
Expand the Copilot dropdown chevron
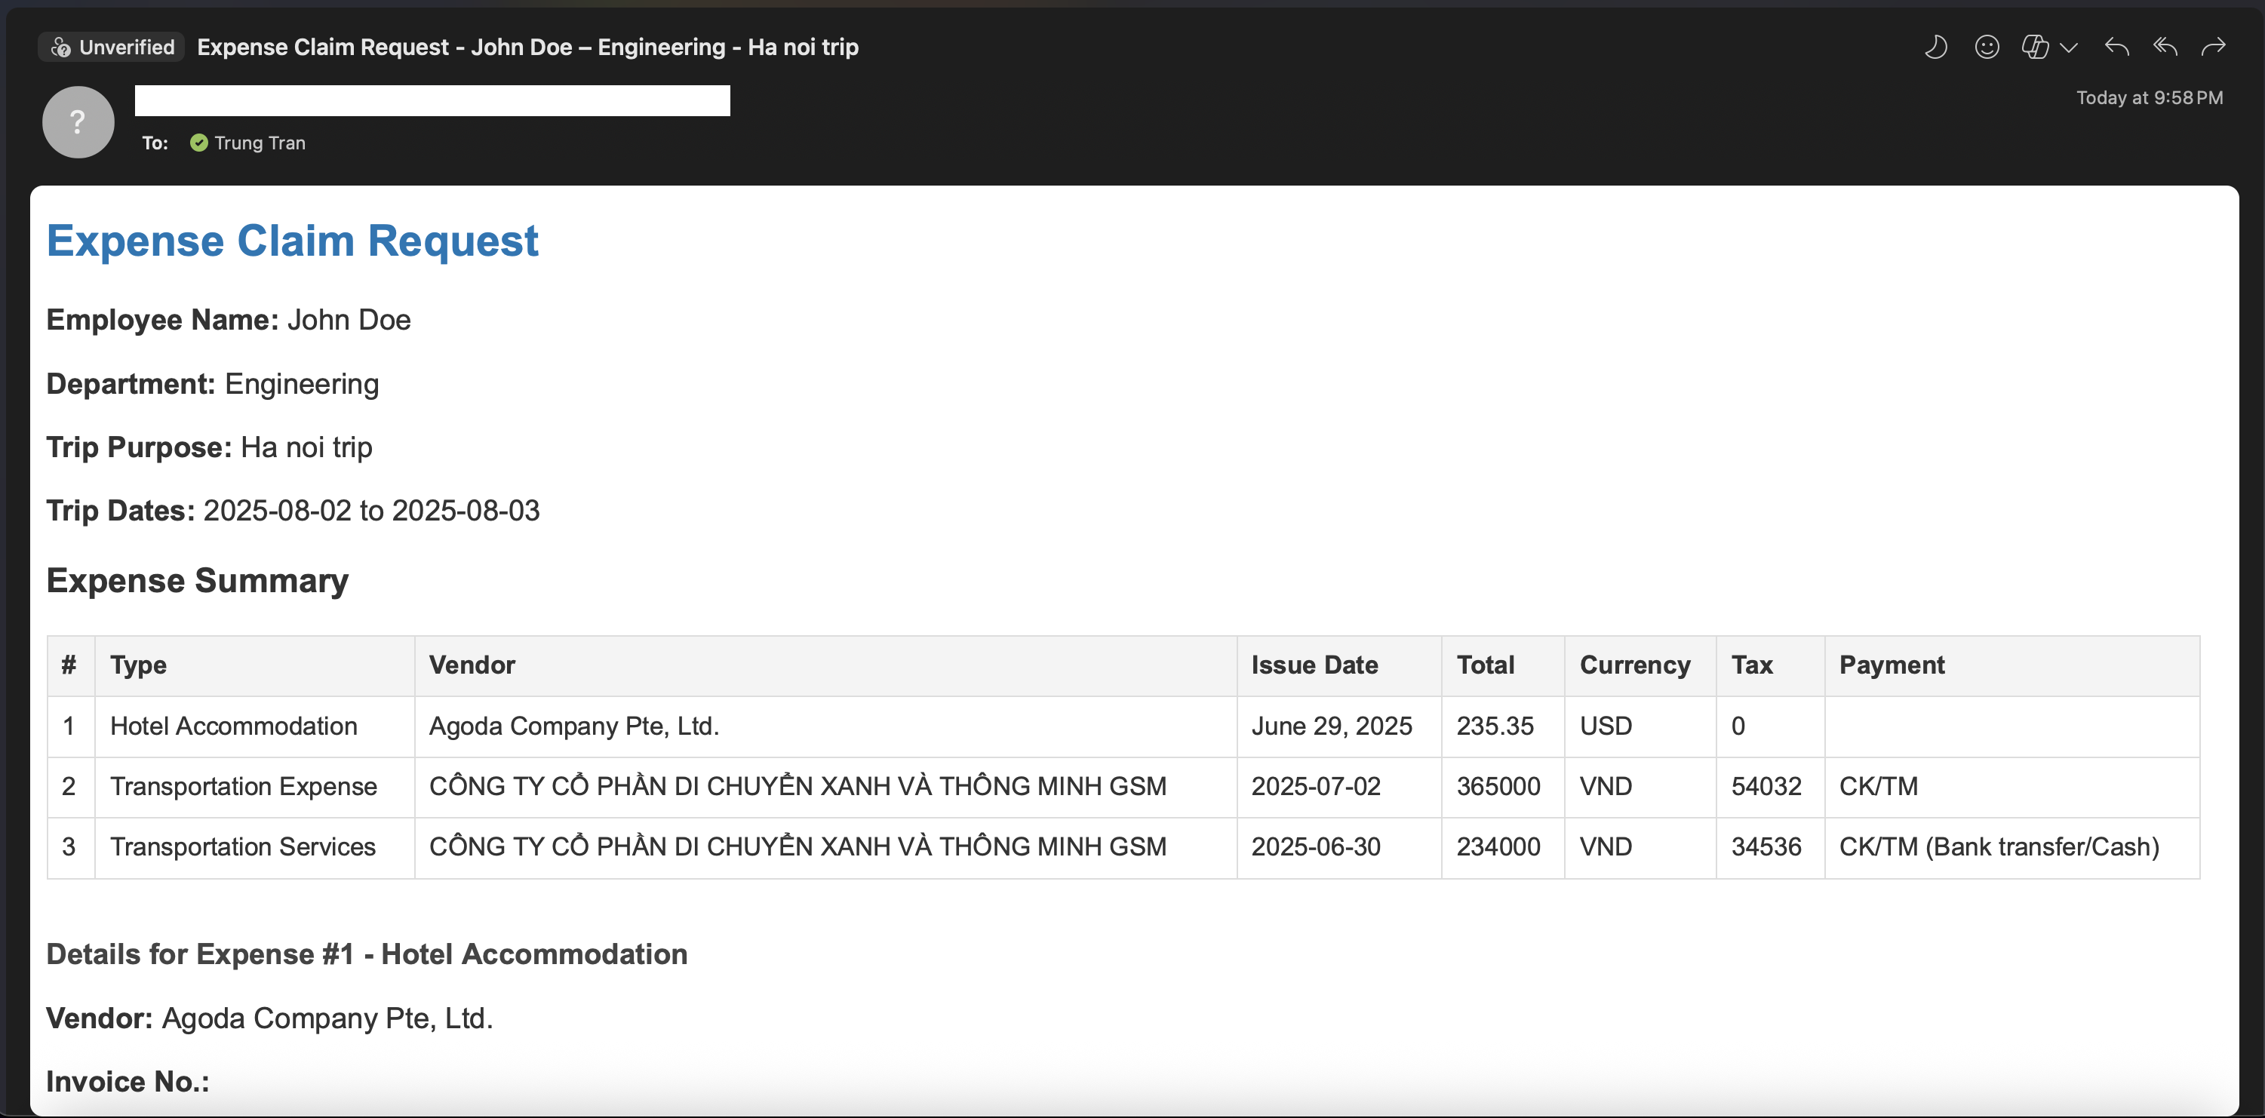coord(2069,48)
